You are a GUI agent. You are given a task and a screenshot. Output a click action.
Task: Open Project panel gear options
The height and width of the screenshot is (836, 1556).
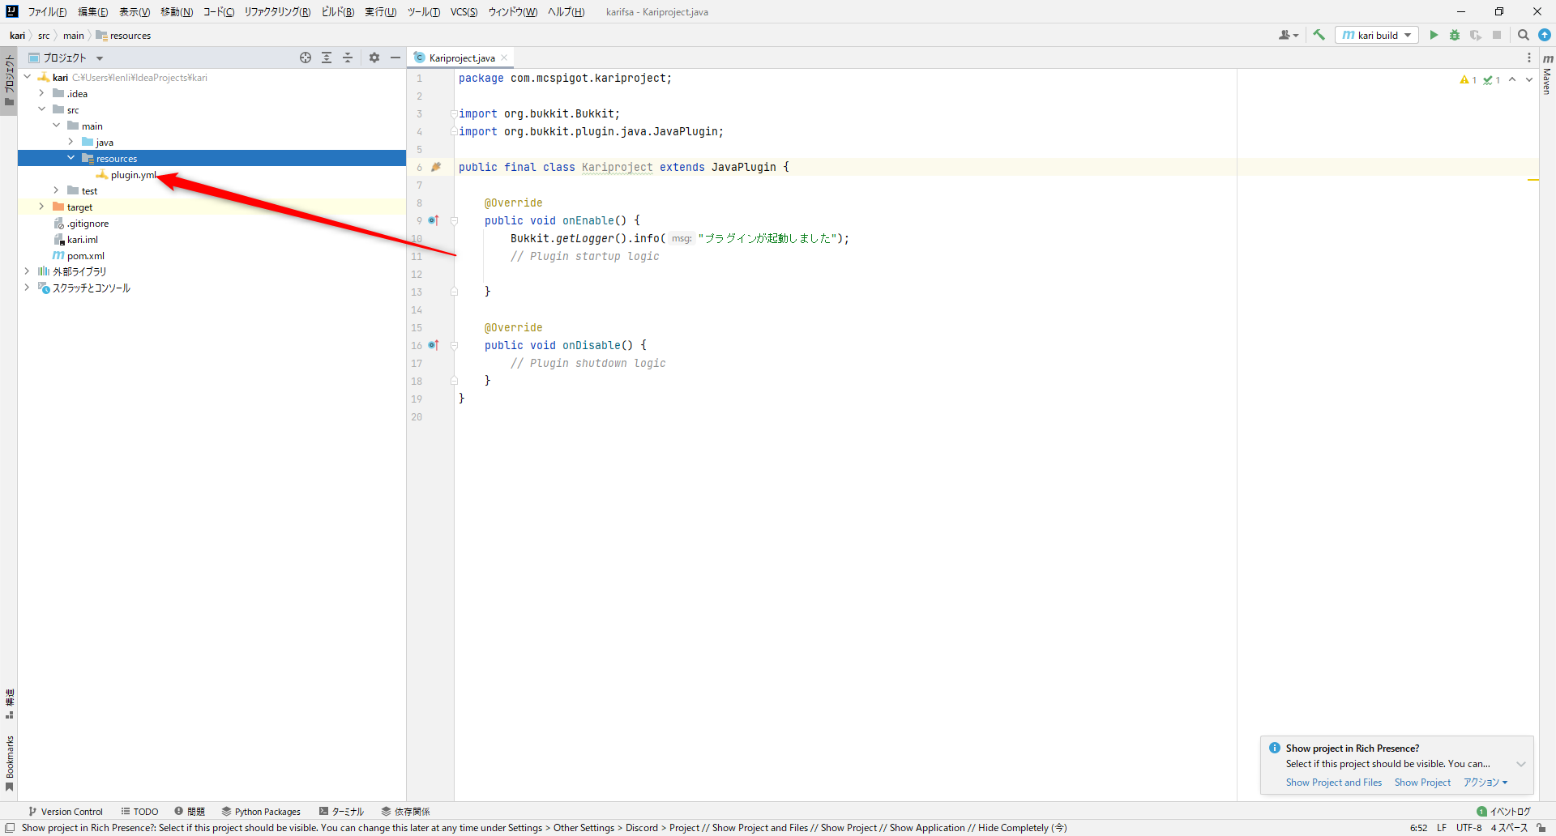tap(374, 58)
